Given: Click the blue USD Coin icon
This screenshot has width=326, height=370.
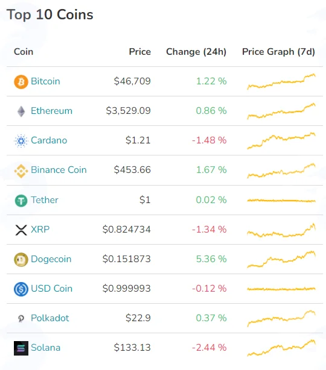Looking at the screenshot, I should [x=21, y=289].
